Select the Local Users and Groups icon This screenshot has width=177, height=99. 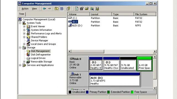click(28, 44)
